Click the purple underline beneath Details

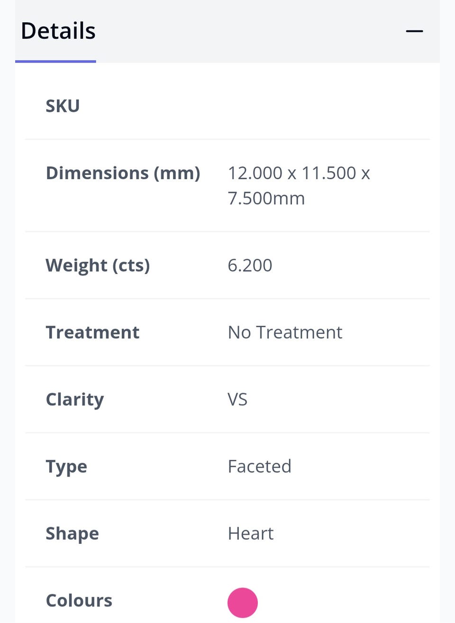55,61
